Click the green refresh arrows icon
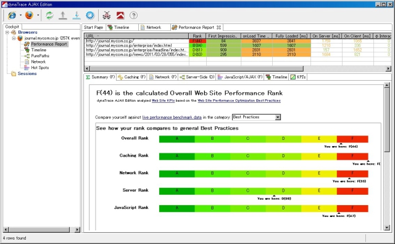The height and width of the screenshot is (244, 395). 49,15
